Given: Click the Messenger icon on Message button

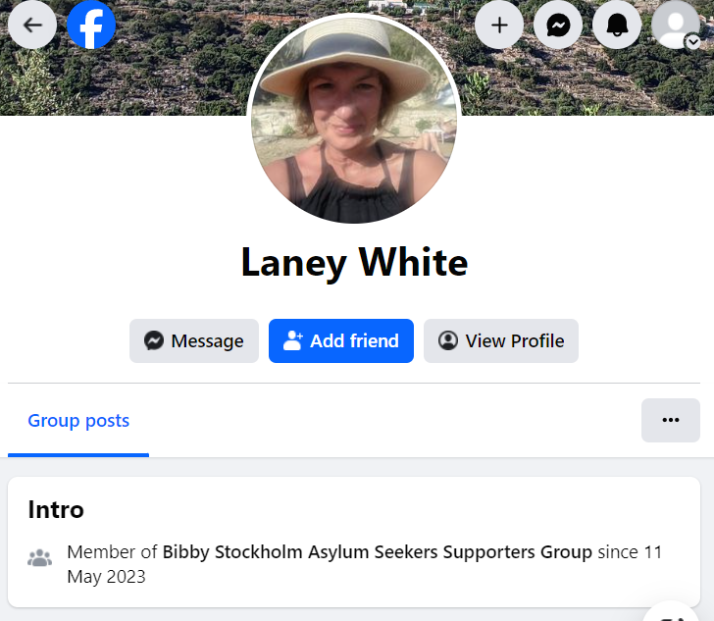Looking at the screenshot, I should click(x=154, y=340).
